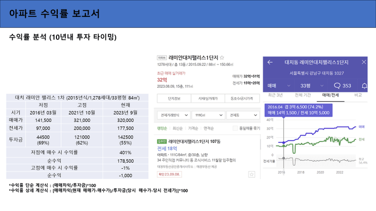This screenshot has height=211, width=376.
Task: Select the 2016년 03월 table cell
Action: click(43, 112)
